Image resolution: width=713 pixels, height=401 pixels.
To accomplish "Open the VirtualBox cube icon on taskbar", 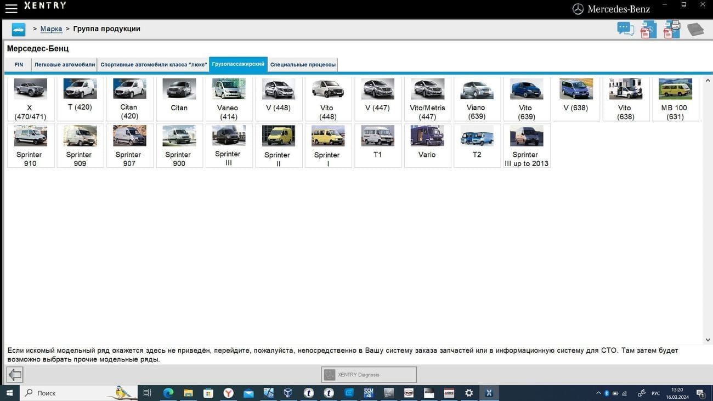I will [288, 393].
